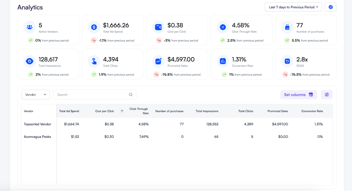352x191 pixels.
Task: Click the ROAS loop icon
Action: [x=287, y=61]
